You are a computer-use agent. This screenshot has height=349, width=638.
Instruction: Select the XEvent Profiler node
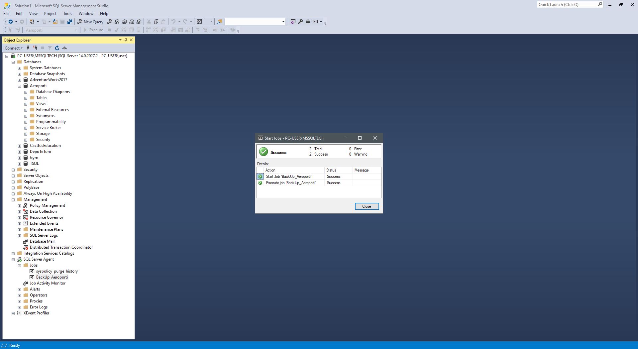point(36,313)
